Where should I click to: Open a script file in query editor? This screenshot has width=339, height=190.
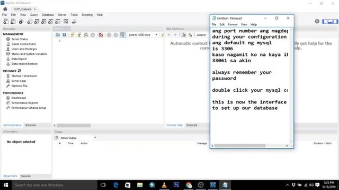[x=58, y=35]
